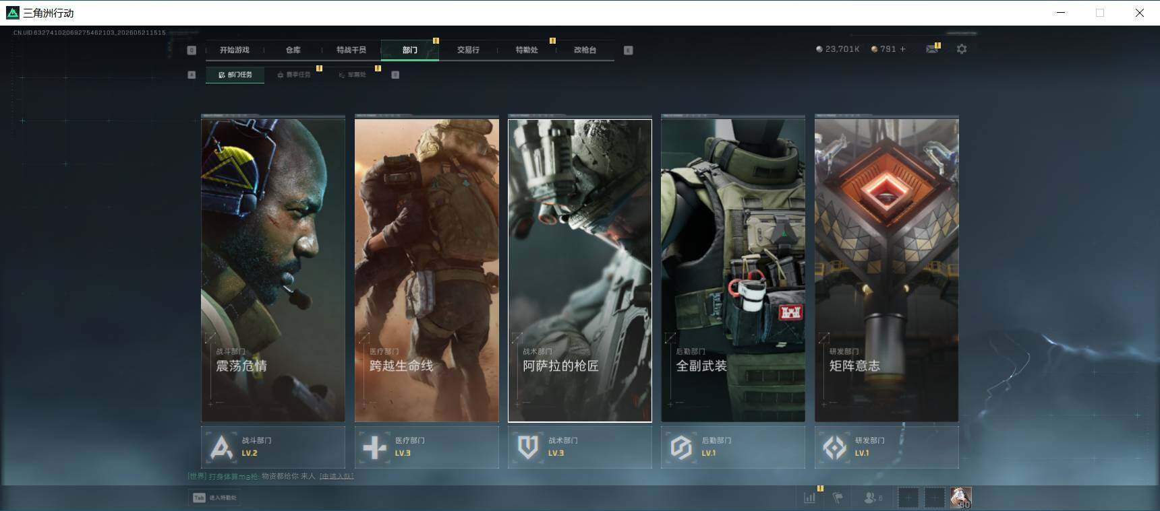The height and width of the screenshot is (511, 1160).
Task: Click the 研发部门 diamond icon
Action: coord(835,447)
